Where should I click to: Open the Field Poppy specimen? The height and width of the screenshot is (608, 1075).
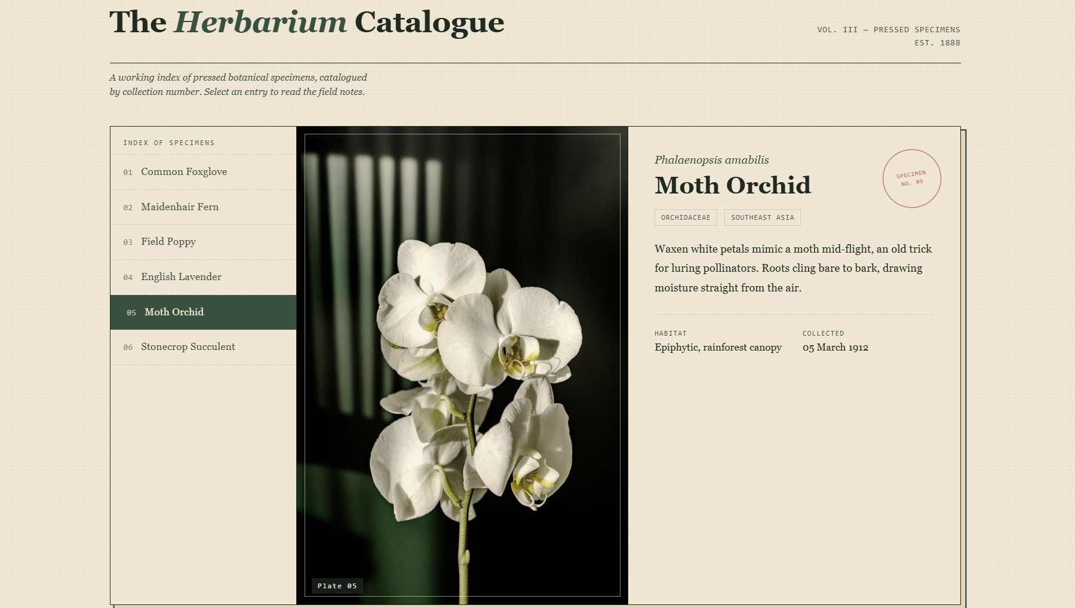pyautogui.click(x=203, y=242)
